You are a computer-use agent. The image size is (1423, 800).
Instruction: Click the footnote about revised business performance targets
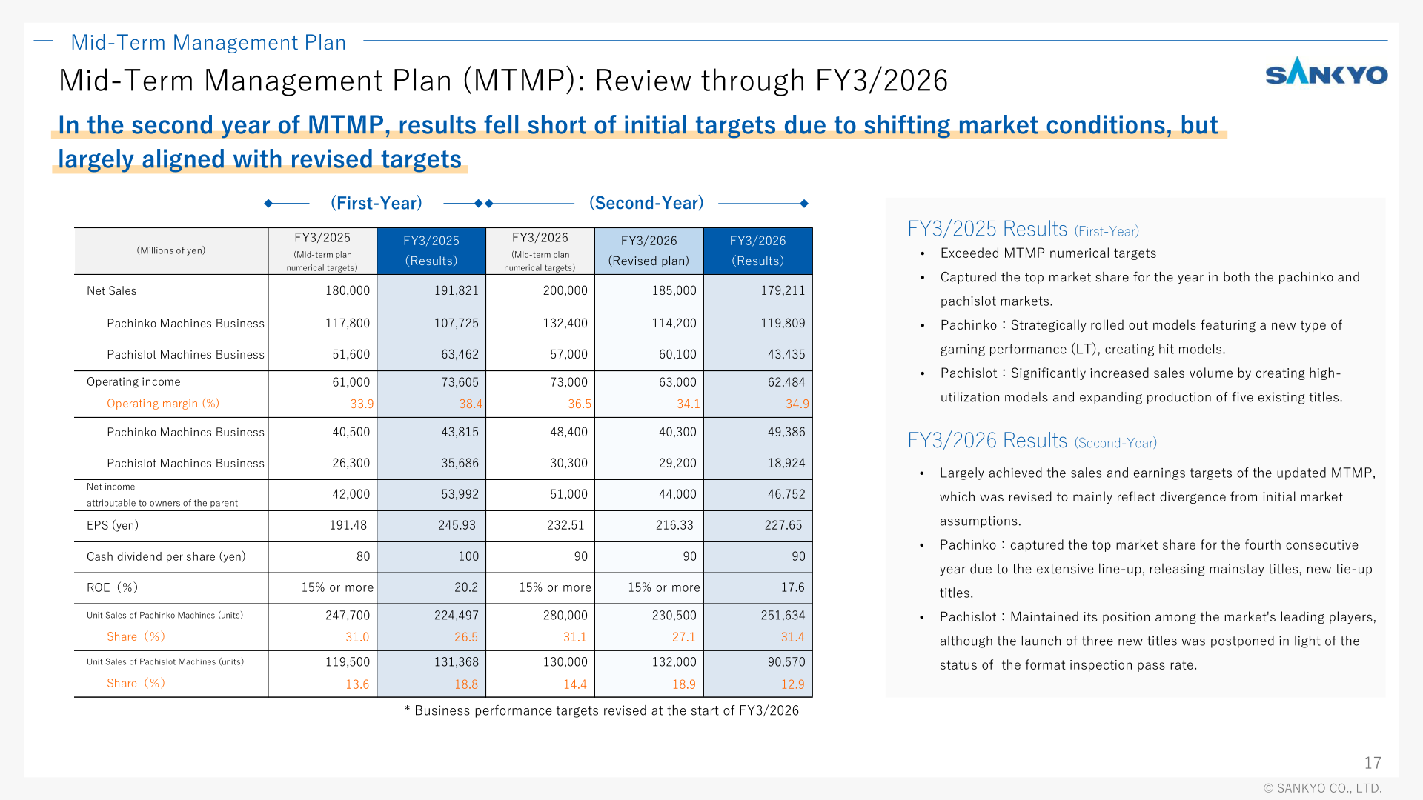coord(602,711)
